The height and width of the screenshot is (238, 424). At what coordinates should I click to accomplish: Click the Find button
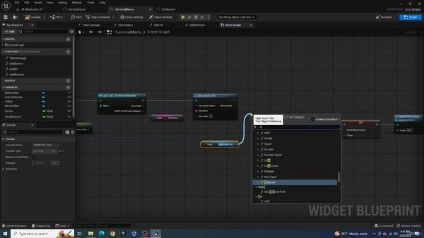[76, 17]
